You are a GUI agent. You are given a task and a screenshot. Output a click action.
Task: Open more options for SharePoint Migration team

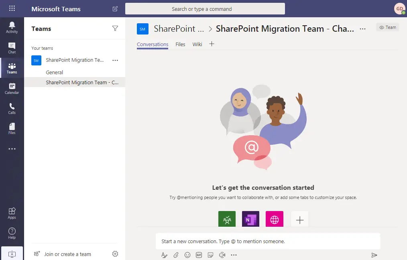click(x=115, y=60)
